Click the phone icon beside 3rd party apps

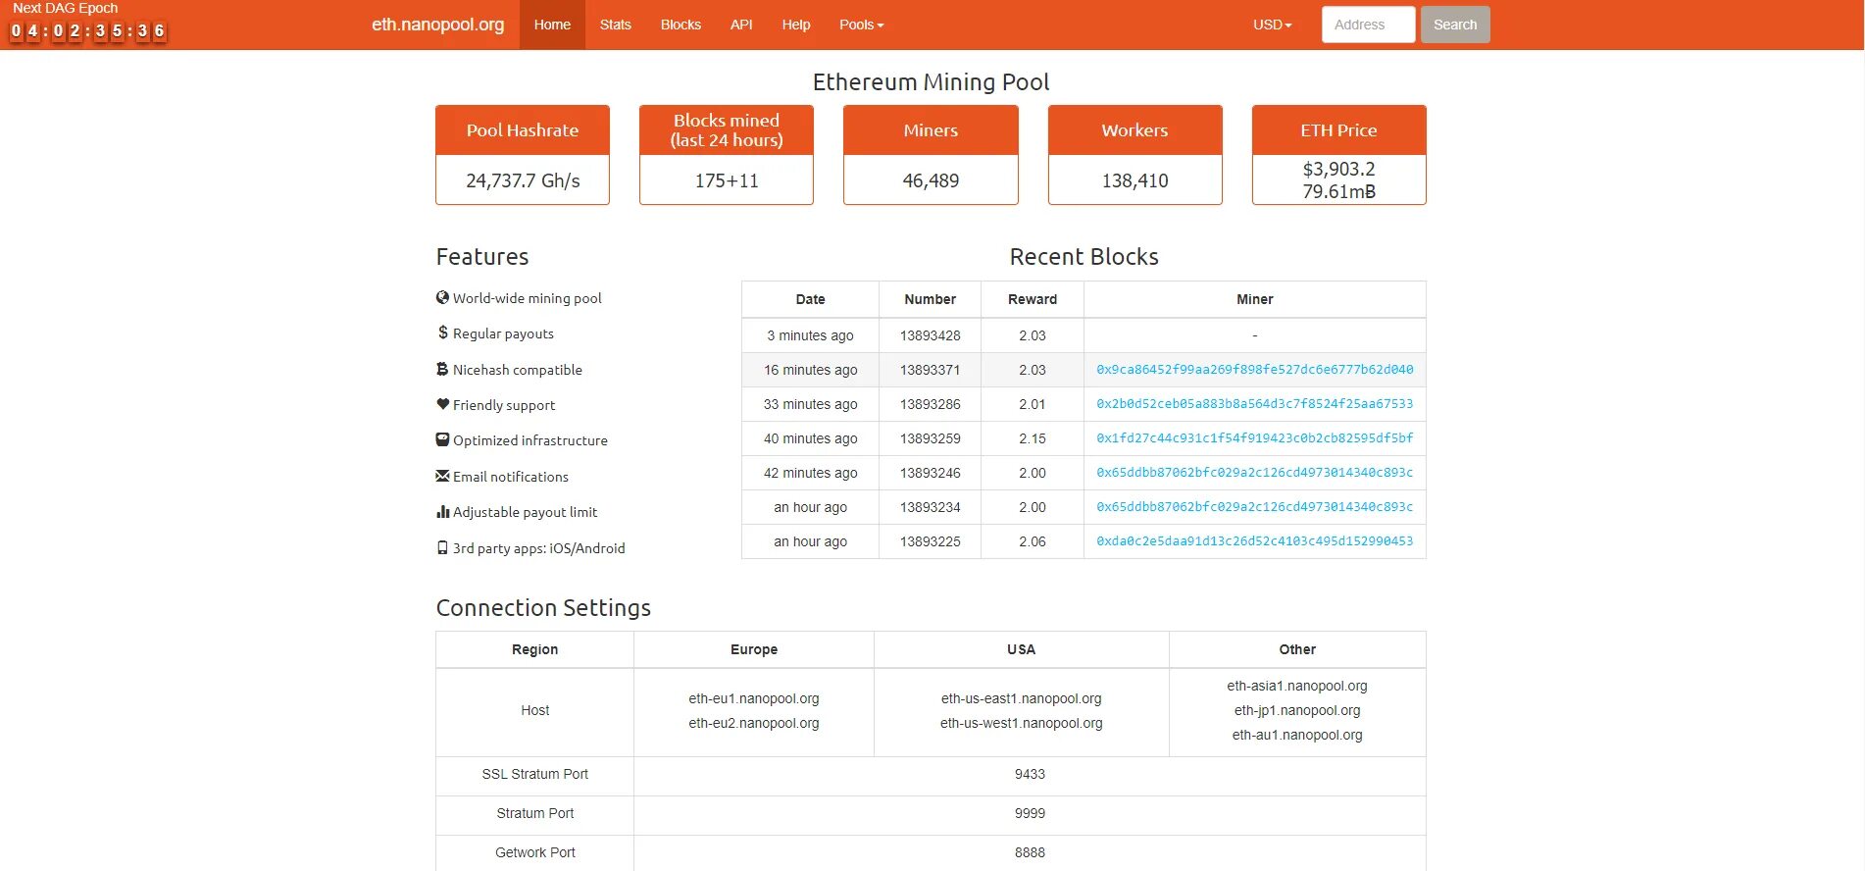click(x=442, y=547)
